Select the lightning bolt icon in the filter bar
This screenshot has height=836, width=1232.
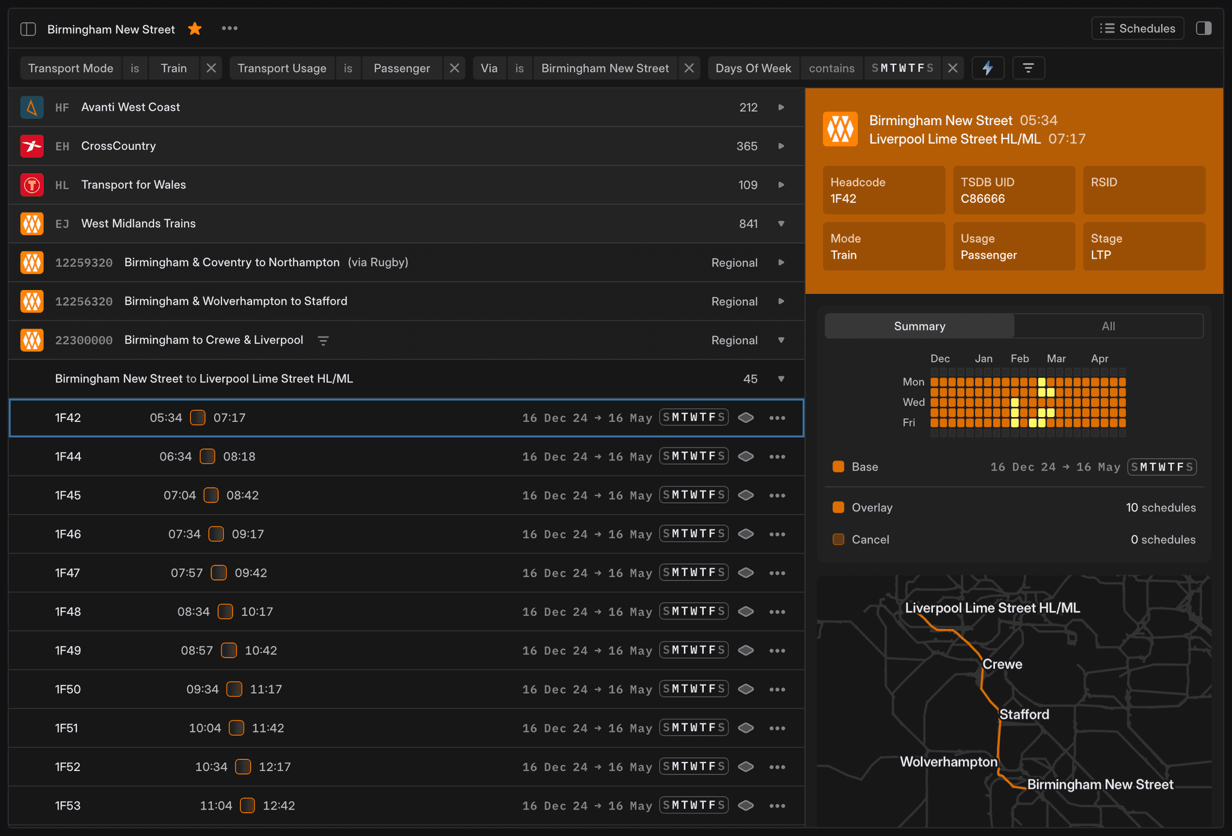(x=988, y=67)
